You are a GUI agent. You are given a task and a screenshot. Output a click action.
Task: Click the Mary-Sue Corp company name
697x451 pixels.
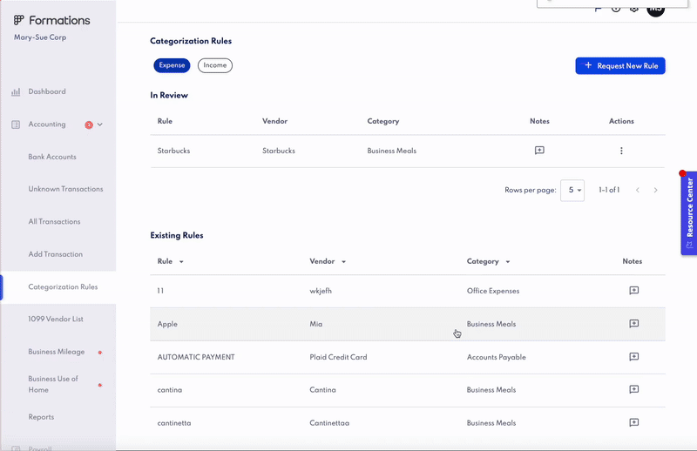[x=40, y=37]
